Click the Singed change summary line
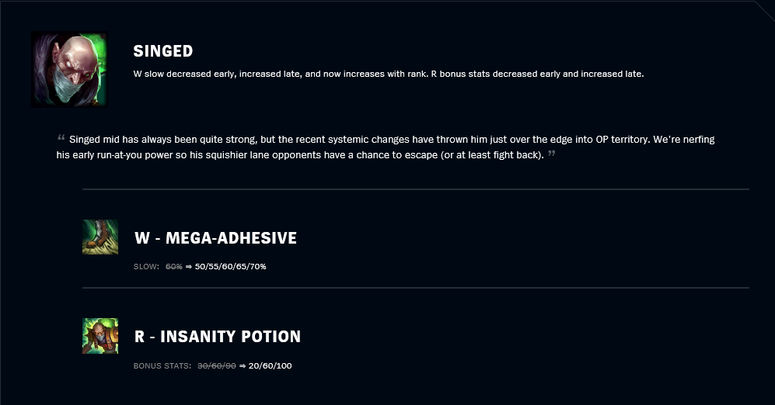 tap(389, 74)
